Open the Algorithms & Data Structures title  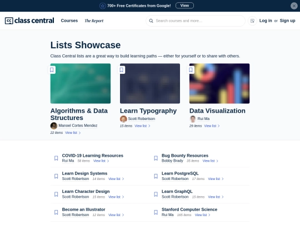79,114
